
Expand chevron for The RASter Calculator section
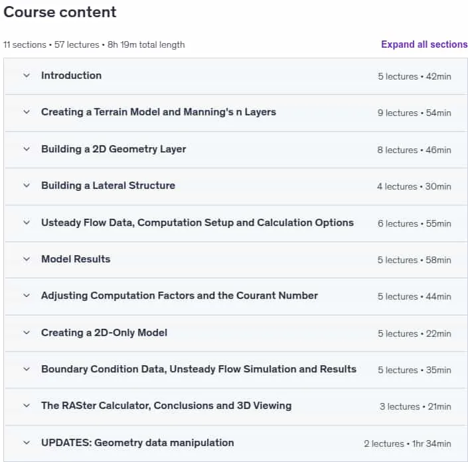point(27,406)
